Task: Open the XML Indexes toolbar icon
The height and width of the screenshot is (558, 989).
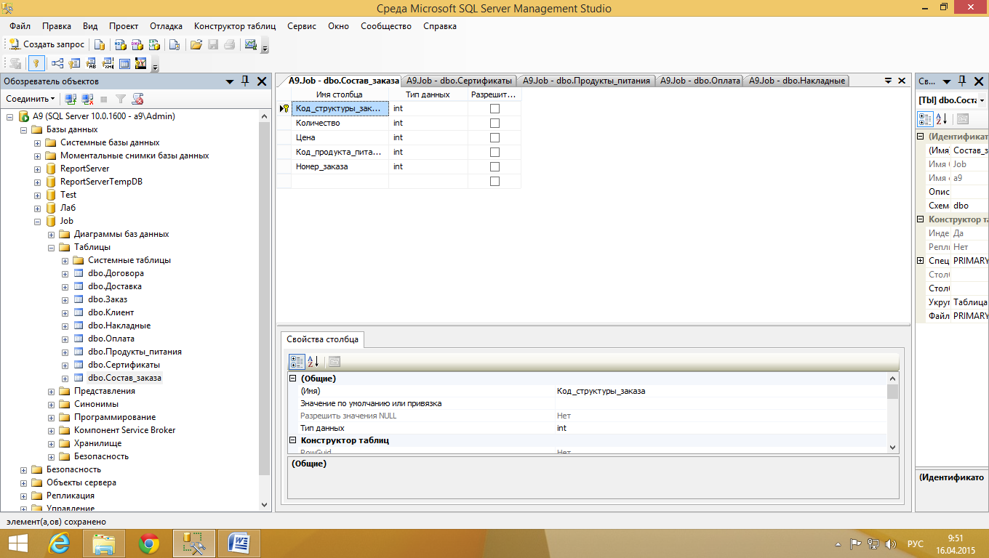Action: tap(108, 63)
